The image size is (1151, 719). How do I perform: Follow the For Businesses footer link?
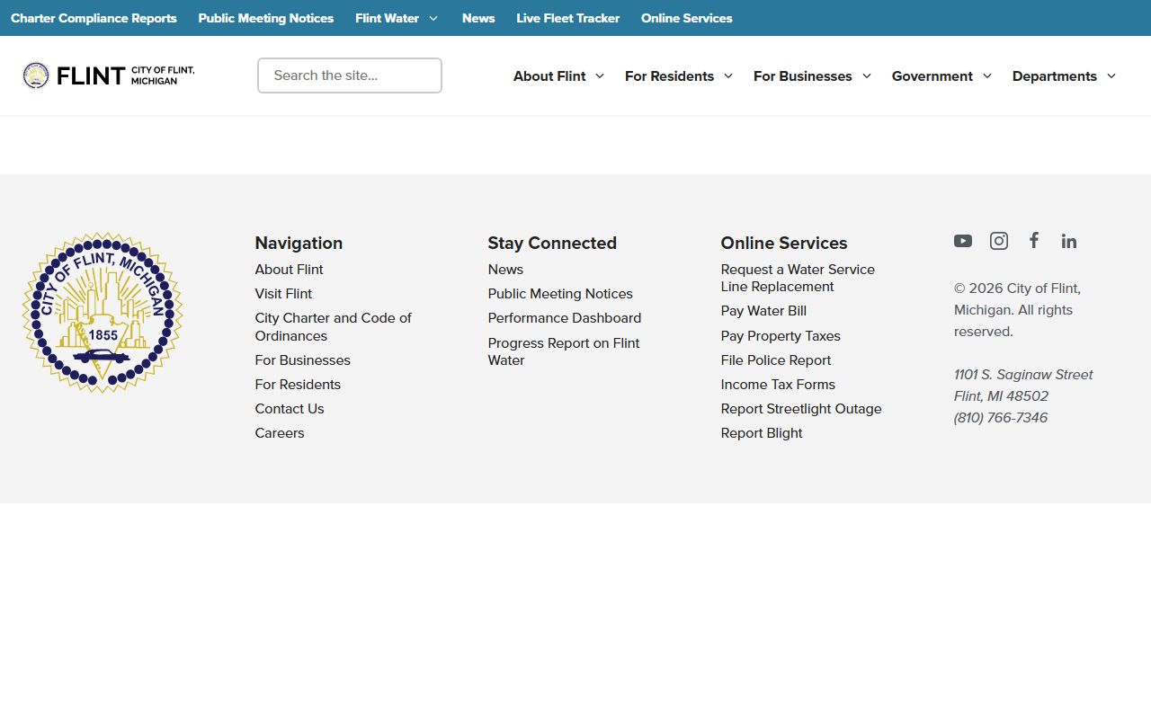303,360
